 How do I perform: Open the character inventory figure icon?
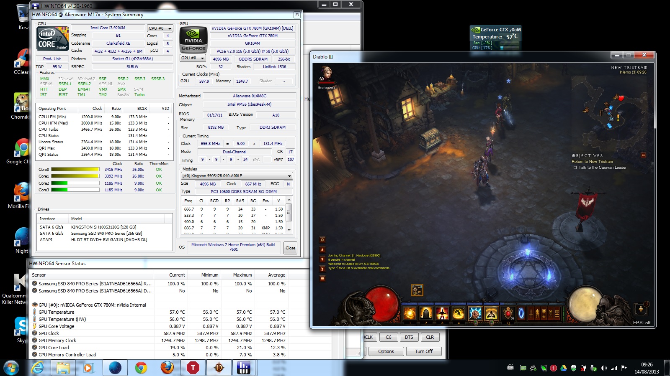[538, 313]
